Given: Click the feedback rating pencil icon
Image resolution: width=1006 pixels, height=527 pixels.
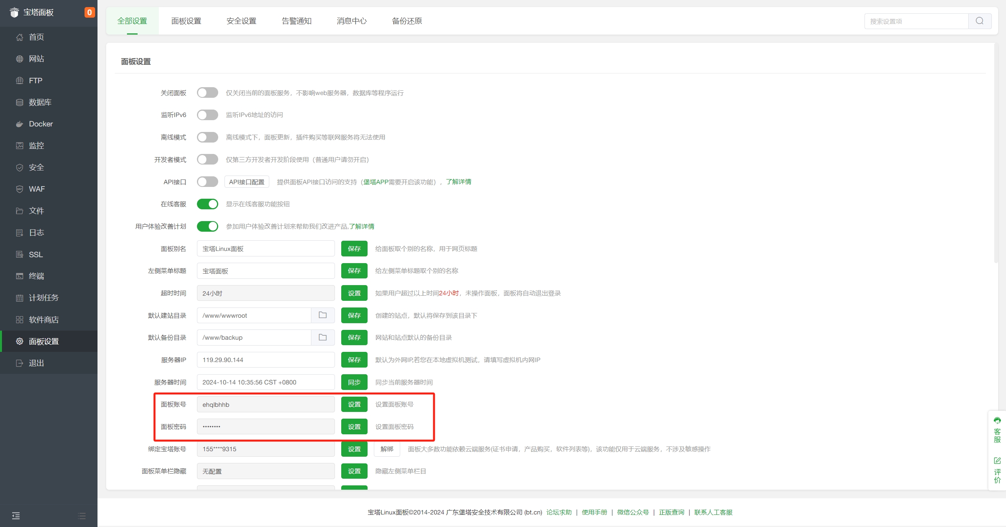Looking at the screenshot, I should (x=997, y=461).
